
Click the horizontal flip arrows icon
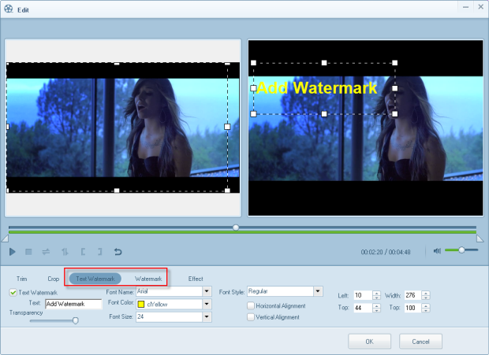pyautogui.click(x=47, y=252)
